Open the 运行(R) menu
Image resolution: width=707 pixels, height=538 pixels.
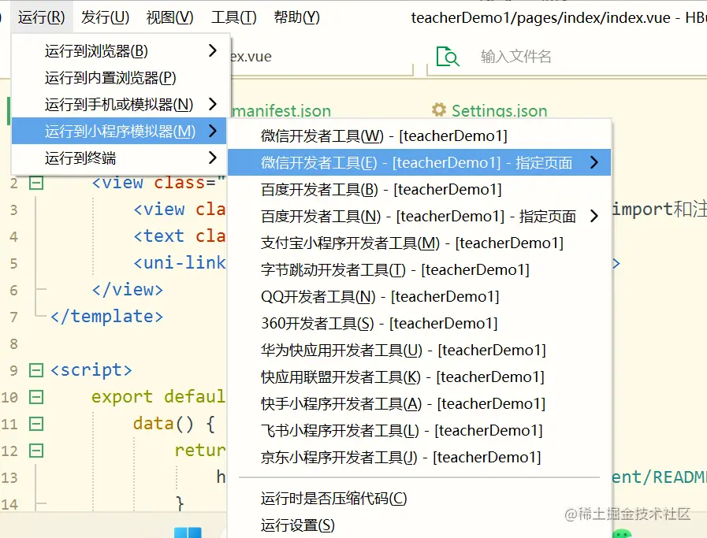tap(42, 17)
